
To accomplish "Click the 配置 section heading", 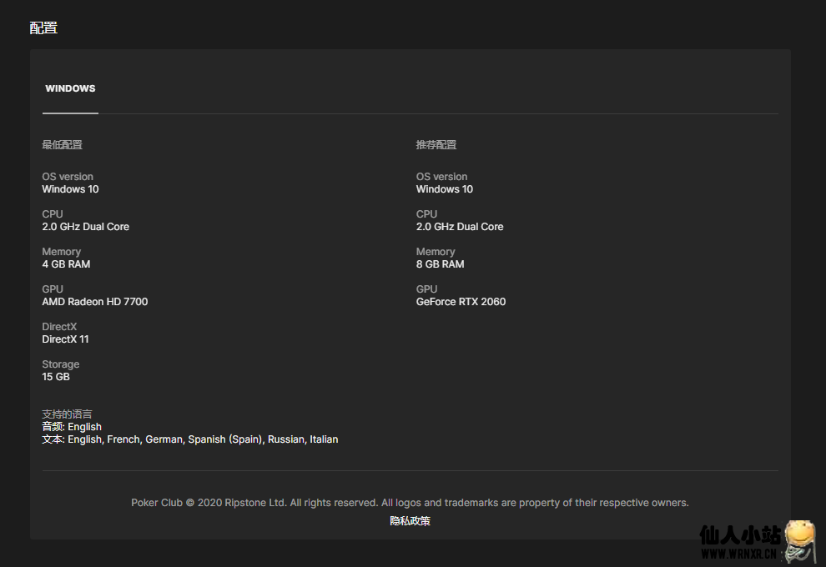I will tap(43, 28).
